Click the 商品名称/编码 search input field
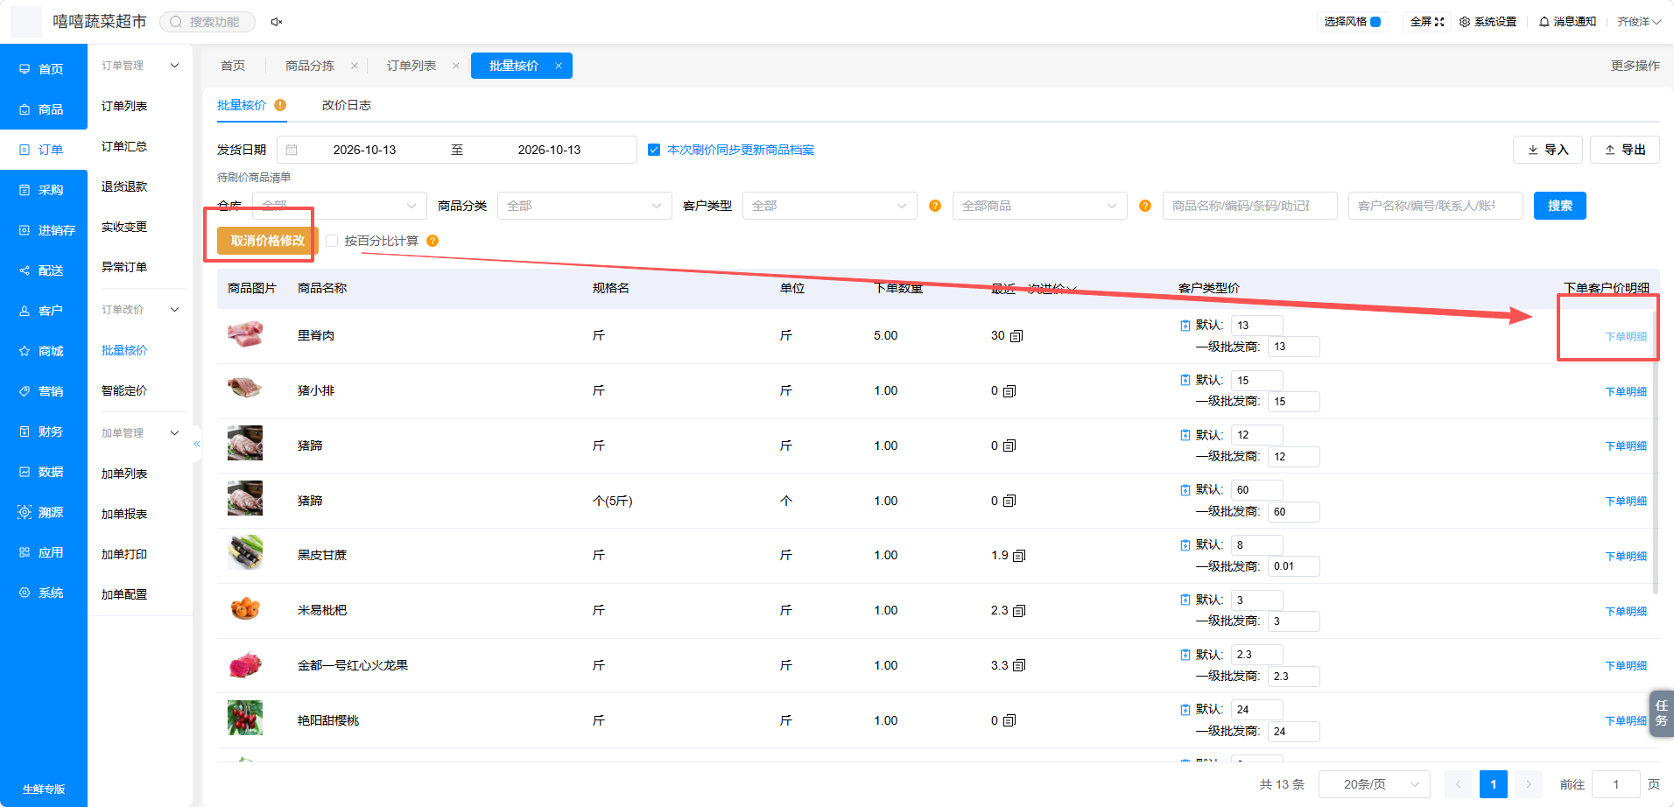The width and height of the screenshot is (1674, 807). click(x=1249, y=206)
